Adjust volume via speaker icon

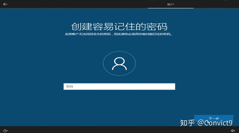coord(233,131)
